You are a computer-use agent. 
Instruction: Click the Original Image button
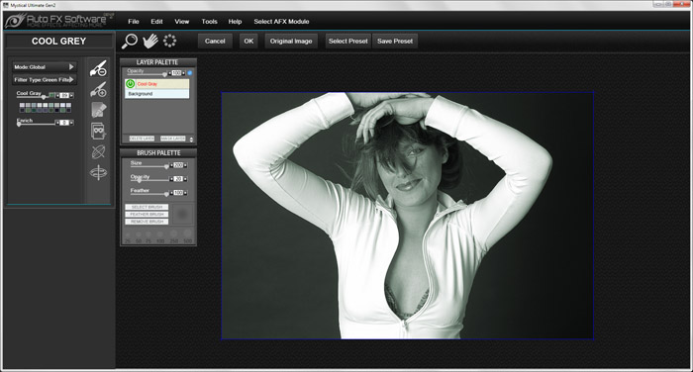(291, 42)
